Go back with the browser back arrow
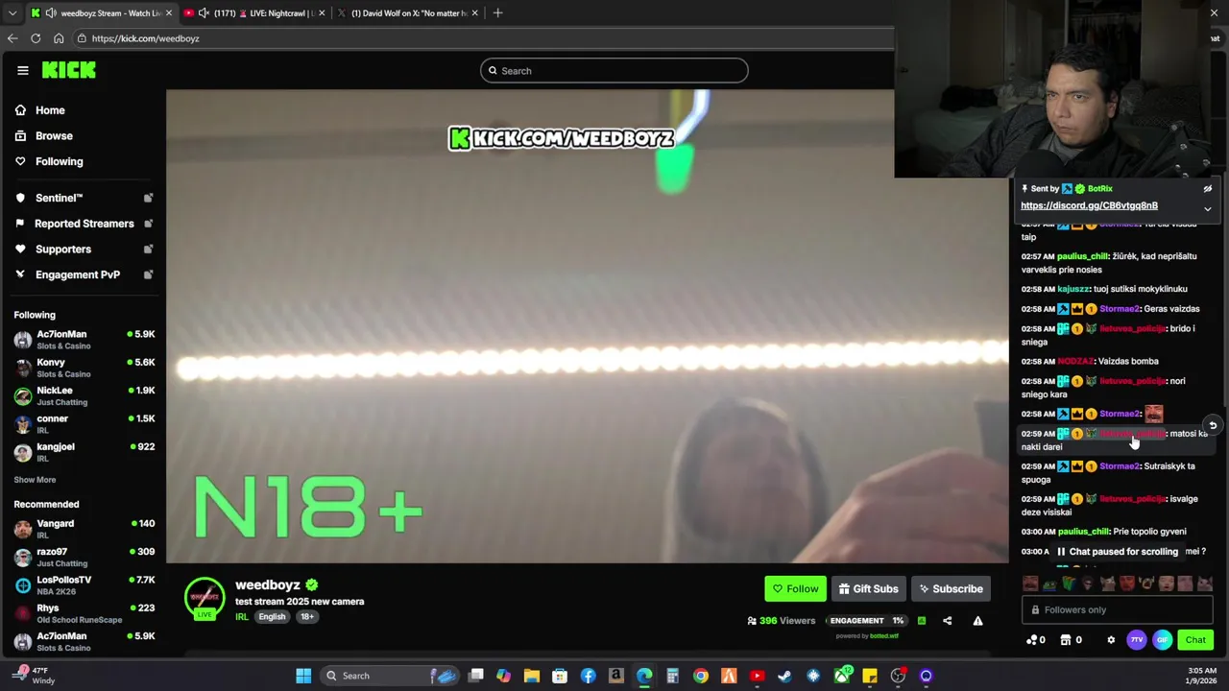This screenshot has width=1229, height=691. click(12, 38)
